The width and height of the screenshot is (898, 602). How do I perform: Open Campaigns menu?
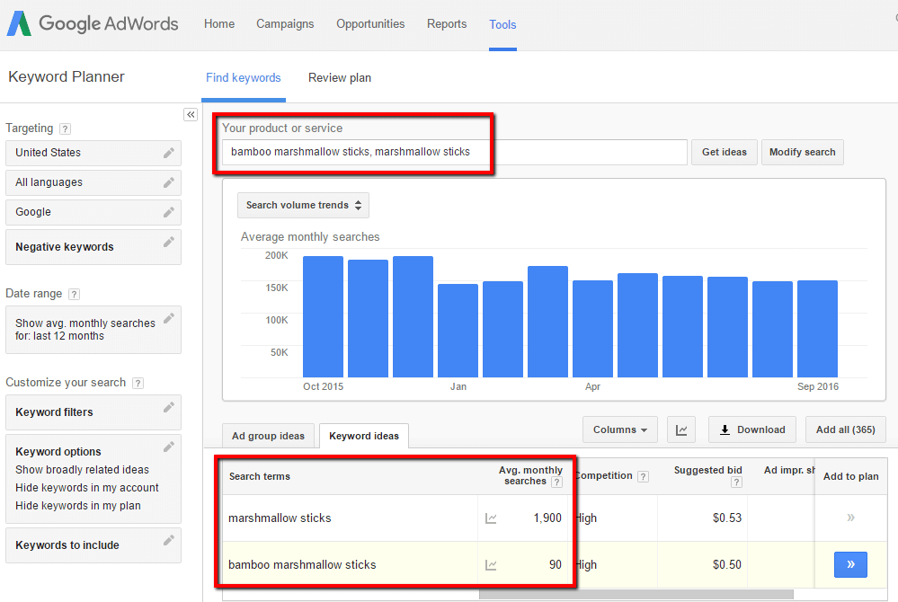pos(285,24)
